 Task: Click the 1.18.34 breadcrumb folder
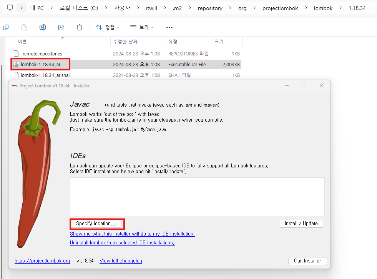click(x=357, y=8)
